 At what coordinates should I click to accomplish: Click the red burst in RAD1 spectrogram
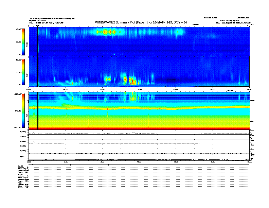pos(125,79)
